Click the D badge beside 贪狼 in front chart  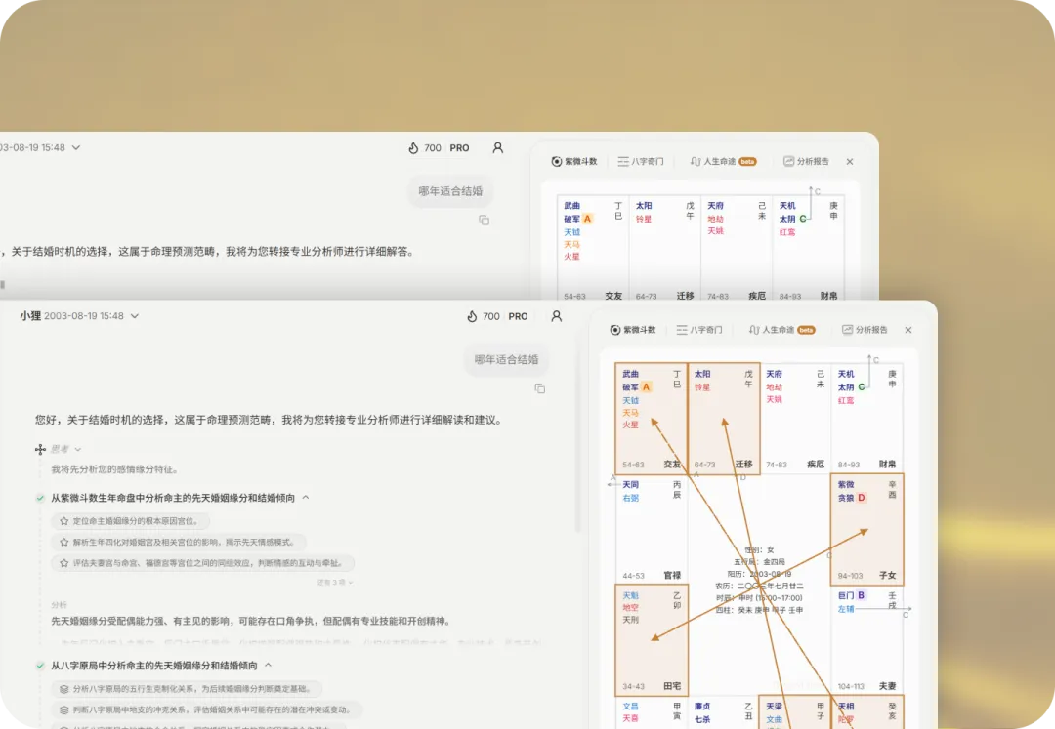862,498
